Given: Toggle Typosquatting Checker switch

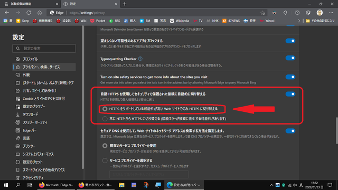Looking at the screenshot, I should (290, 58).
